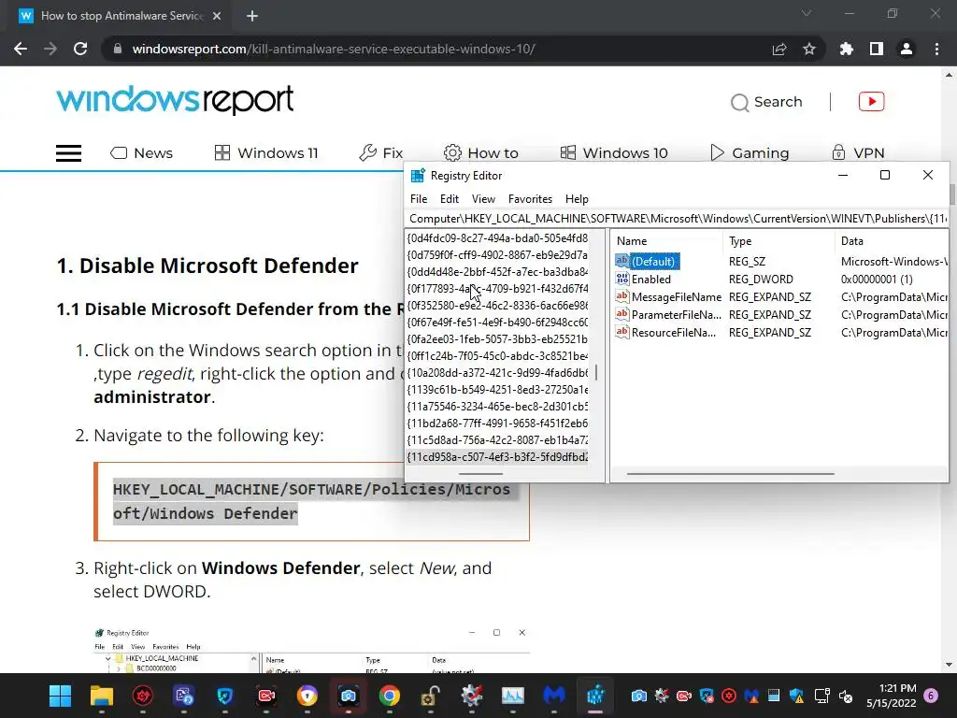Click the Windows Security tray icon

(x=796, y=696)
